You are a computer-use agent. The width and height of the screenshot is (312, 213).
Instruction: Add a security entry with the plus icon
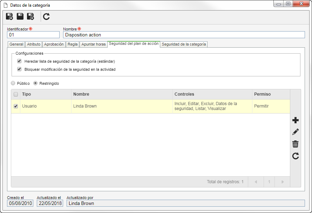click(296, 120)
